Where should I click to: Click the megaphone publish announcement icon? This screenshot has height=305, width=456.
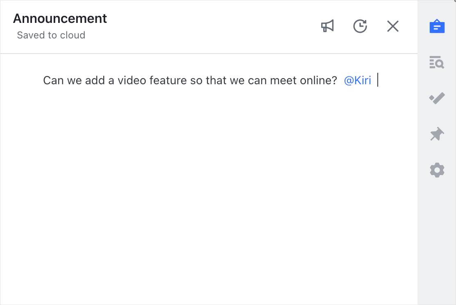tap(327, 27)
